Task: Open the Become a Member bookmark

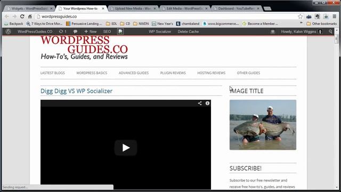Action: (x=260, y=23)
